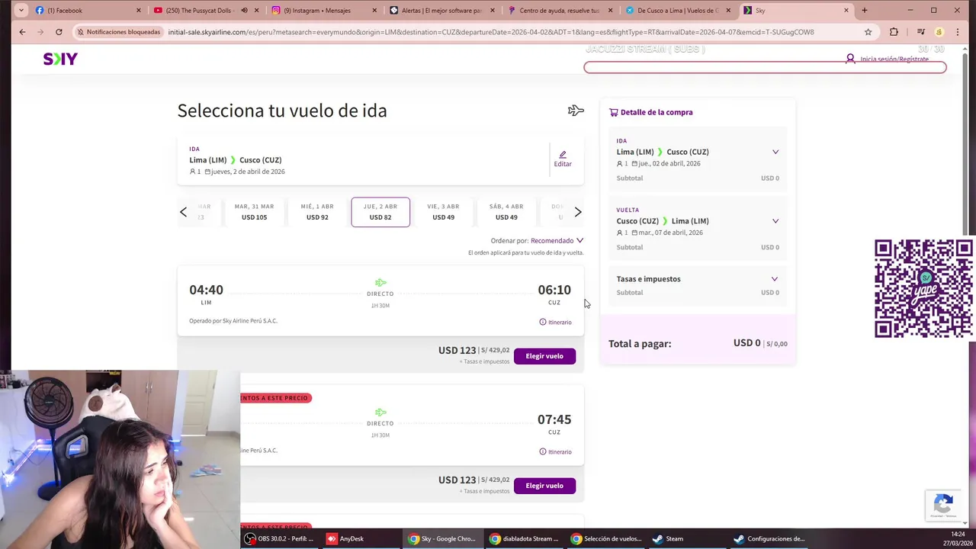The height and width of the screenshot is (549, 976).
Task: Click the airplane icon beside the heading
Action: 576,111
